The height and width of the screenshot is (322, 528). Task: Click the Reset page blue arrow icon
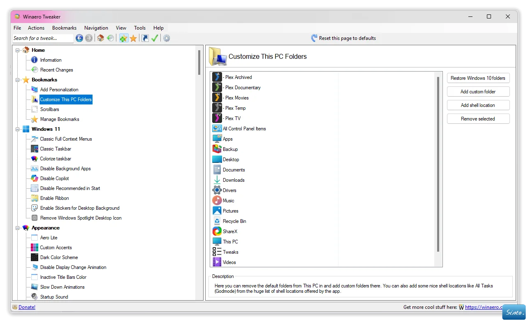[x=314, y=38]
